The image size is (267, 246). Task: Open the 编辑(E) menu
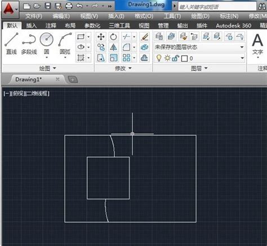pyautogui.click(x=61, y=16)
